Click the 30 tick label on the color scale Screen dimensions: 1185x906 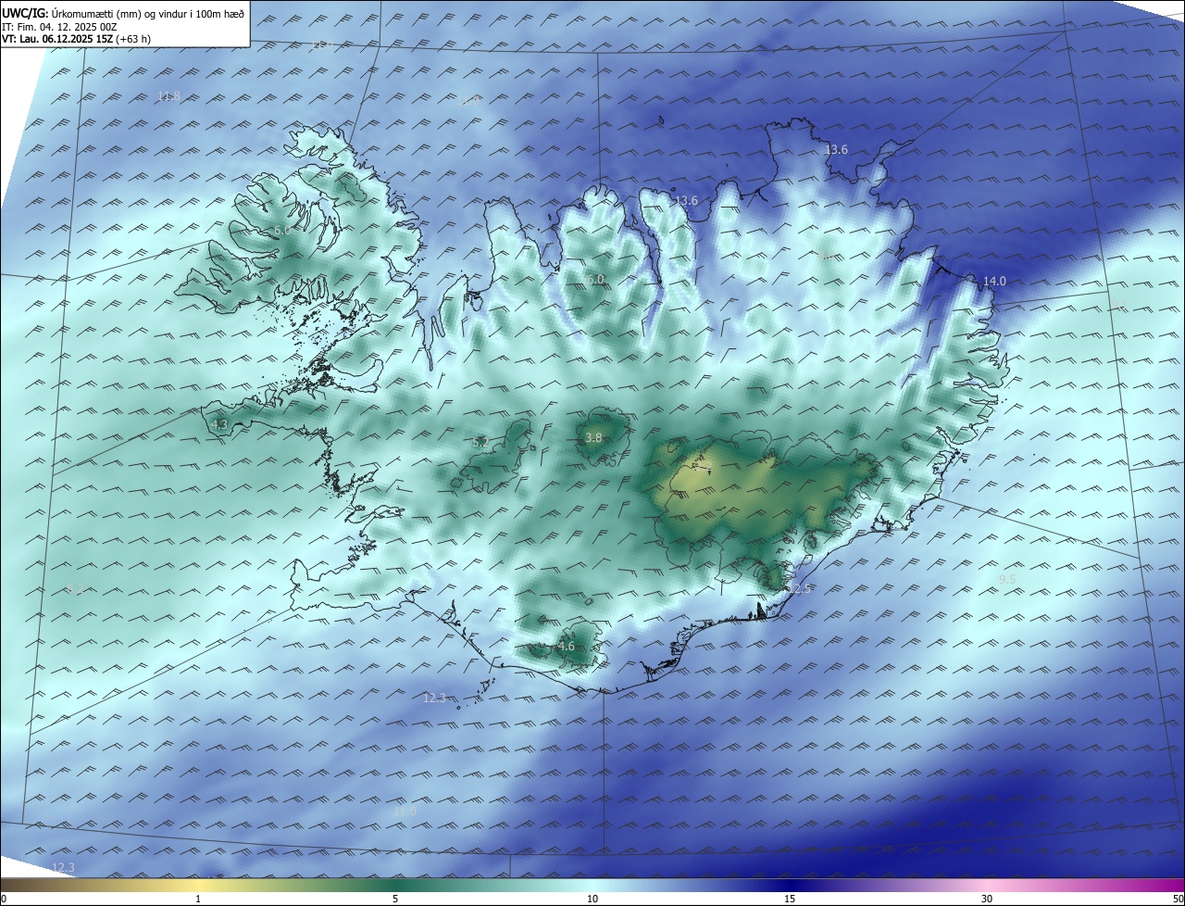click(987, 899)
